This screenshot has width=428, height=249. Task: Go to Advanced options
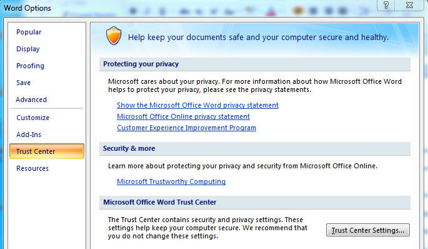pyautogui.click(x=31, y=99)
